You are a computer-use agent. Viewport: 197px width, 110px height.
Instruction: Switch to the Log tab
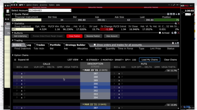click(x=29, y=45)
